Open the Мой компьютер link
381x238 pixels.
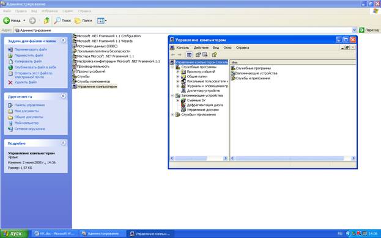pos(26,123)
